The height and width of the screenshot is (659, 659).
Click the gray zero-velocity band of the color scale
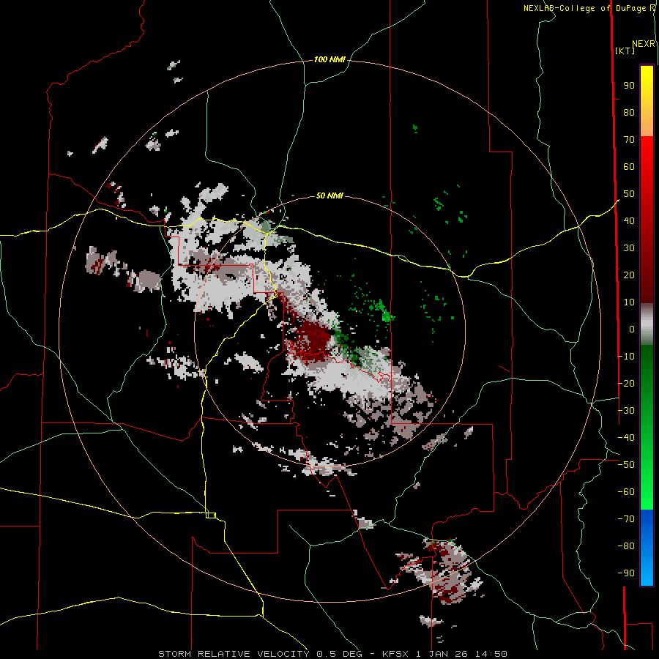(647, 324)
